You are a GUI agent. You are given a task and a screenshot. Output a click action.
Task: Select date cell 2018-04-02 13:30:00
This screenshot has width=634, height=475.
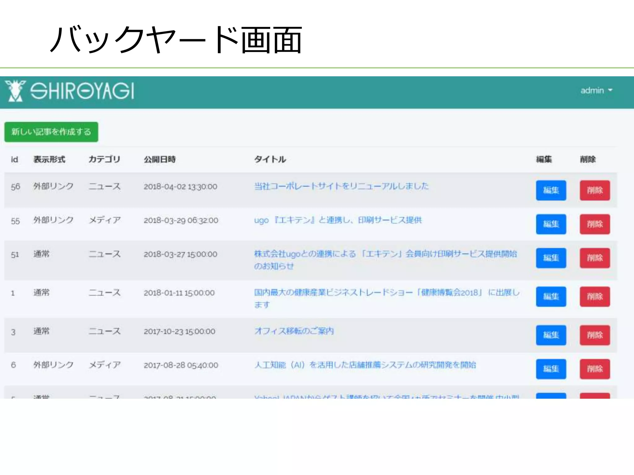180,187
